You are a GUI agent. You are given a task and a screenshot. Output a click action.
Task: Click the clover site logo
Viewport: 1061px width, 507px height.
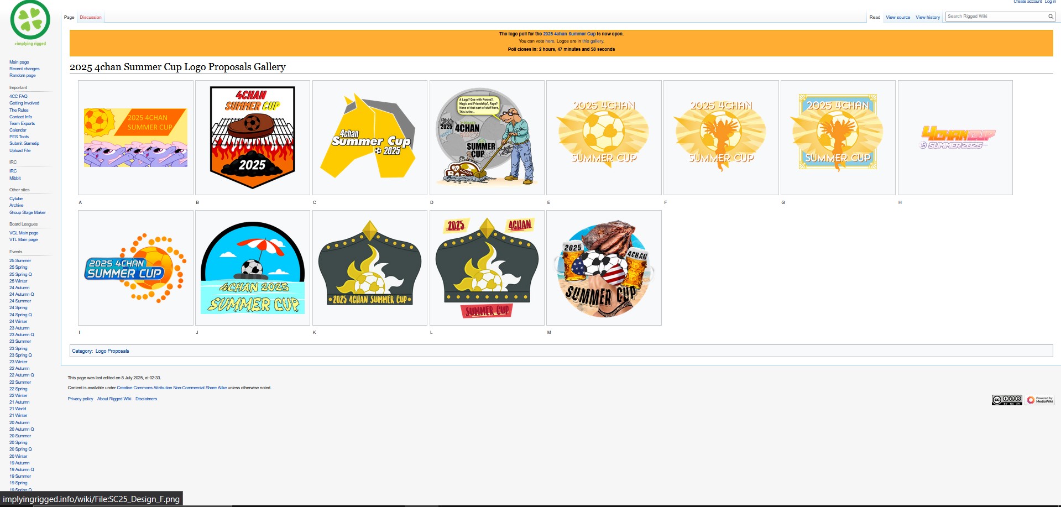coord(30,22)
